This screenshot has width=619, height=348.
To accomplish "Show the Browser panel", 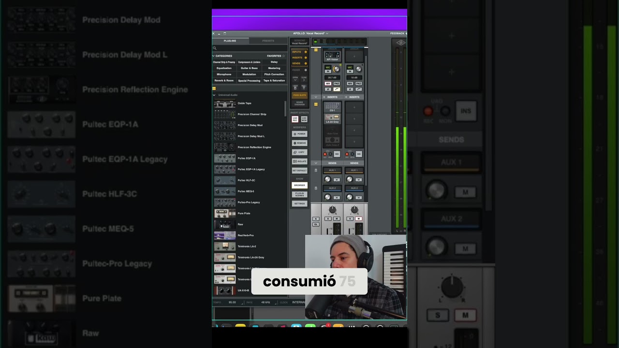I will (x=299, y=185).
